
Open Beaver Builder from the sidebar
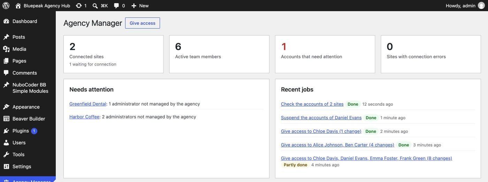click(x=28, y=119)
